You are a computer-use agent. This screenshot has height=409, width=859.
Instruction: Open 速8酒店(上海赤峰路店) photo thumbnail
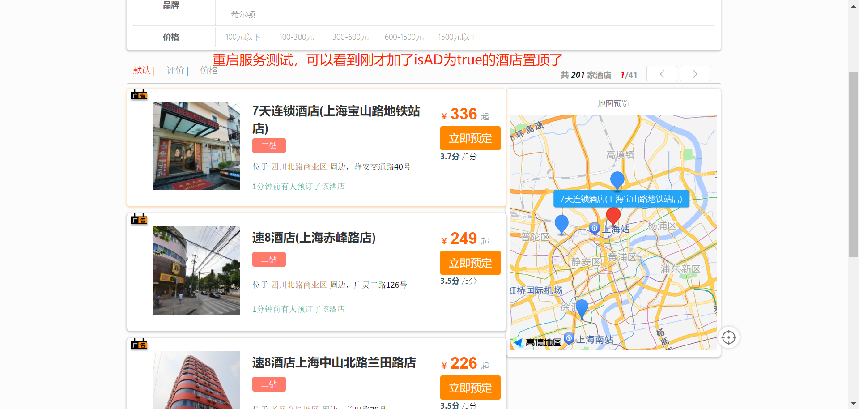pyautogui.click(x=196, y=270)
